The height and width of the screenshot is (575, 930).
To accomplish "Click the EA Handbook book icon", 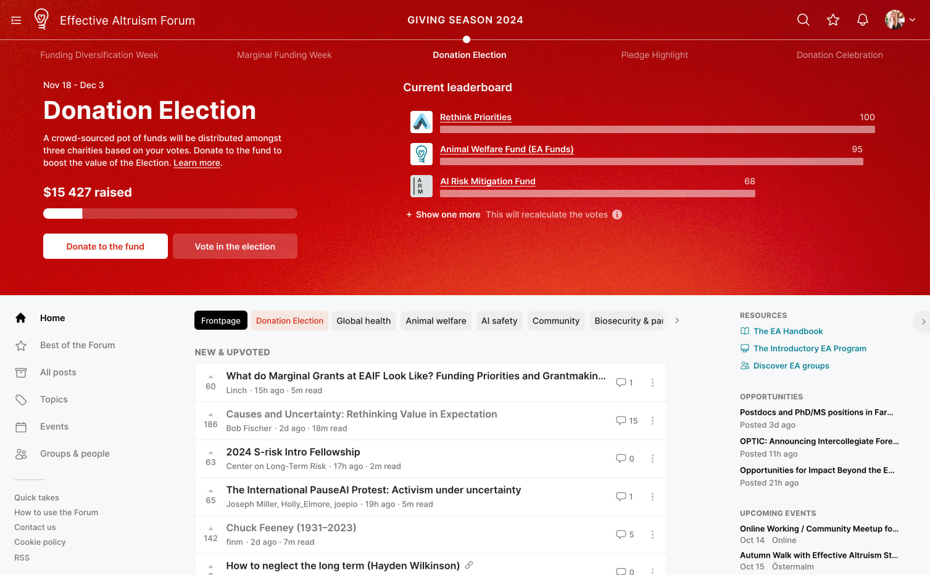I will click(745, 331).
